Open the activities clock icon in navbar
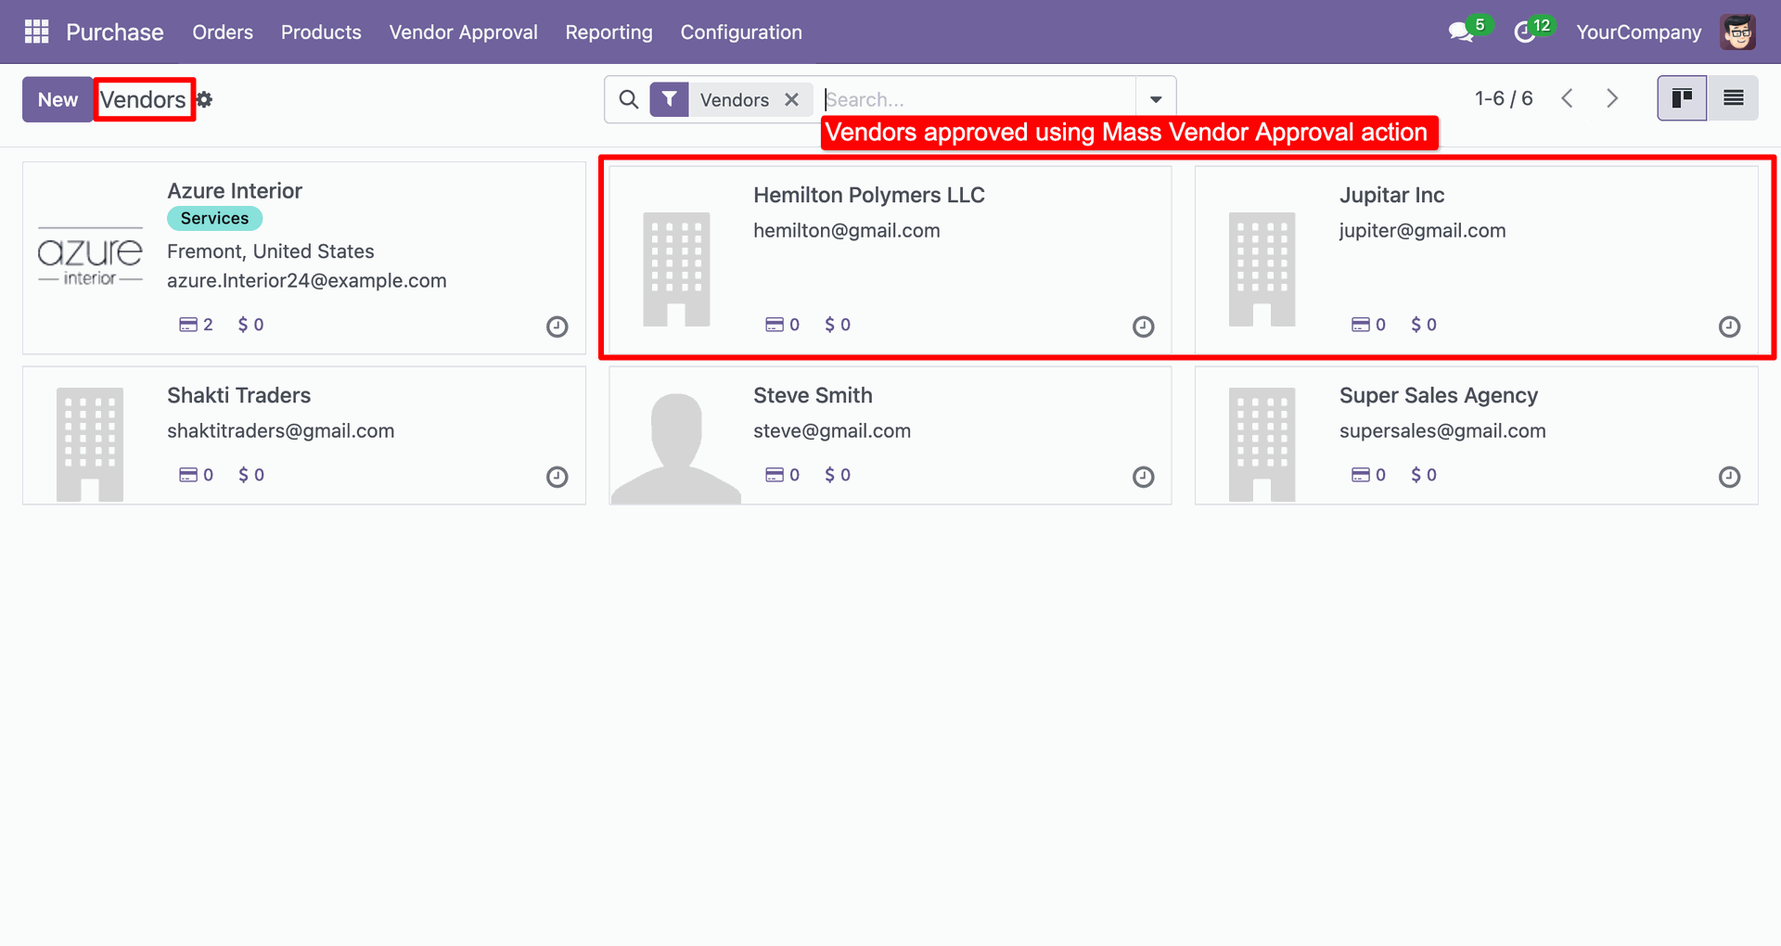Screen dimensions: 1781x946 (1524, 32)
